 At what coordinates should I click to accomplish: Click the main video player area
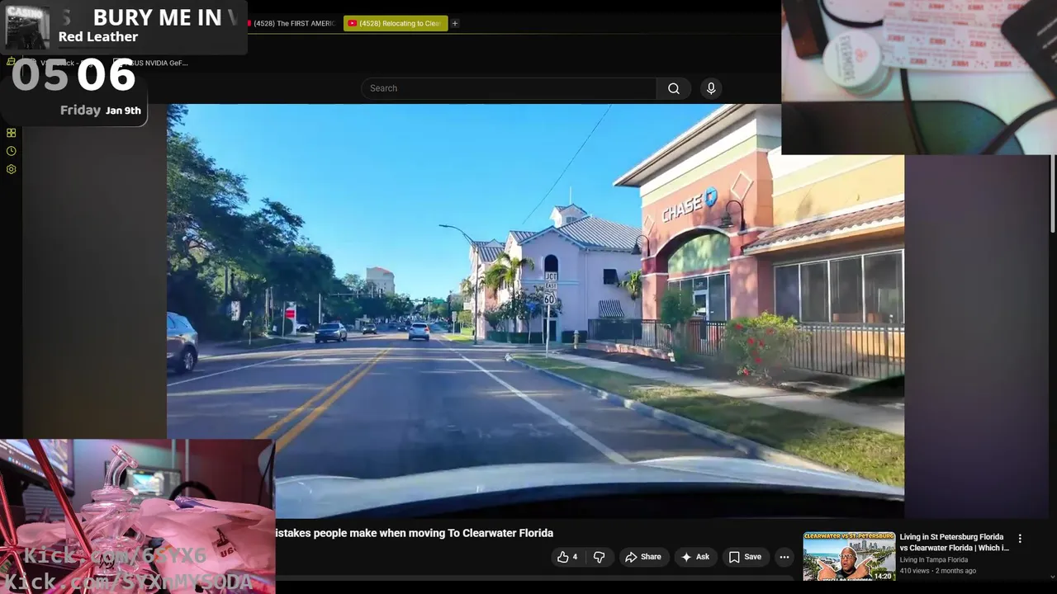coord(535,312)
